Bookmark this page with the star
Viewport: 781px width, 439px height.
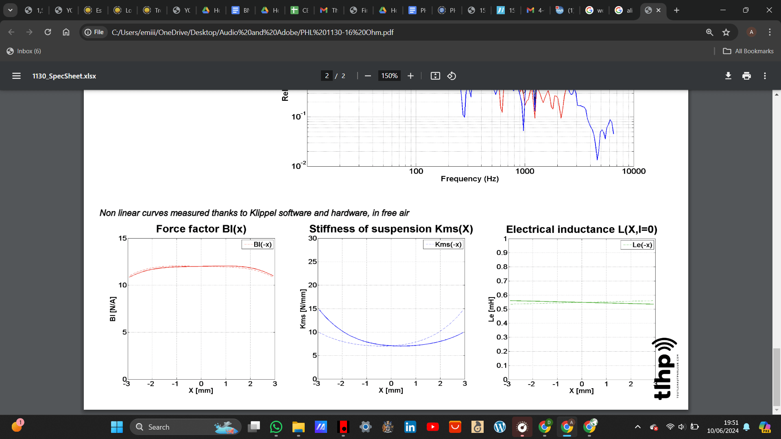pos(726,32)
